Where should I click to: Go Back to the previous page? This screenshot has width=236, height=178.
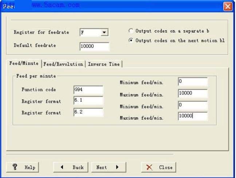[x=71, y=167]
